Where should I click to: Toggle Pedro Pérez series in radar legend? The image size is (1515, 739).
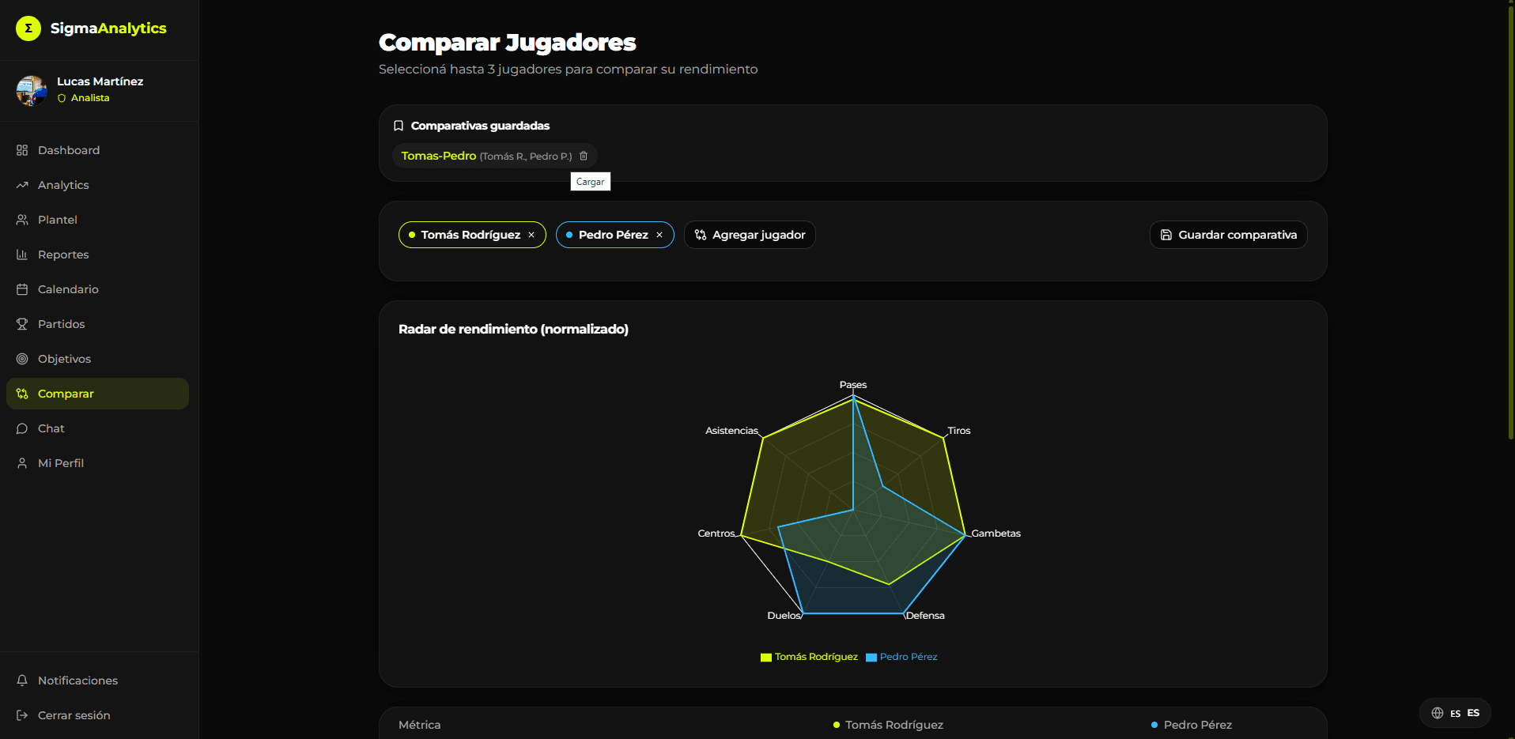point(901,657)
